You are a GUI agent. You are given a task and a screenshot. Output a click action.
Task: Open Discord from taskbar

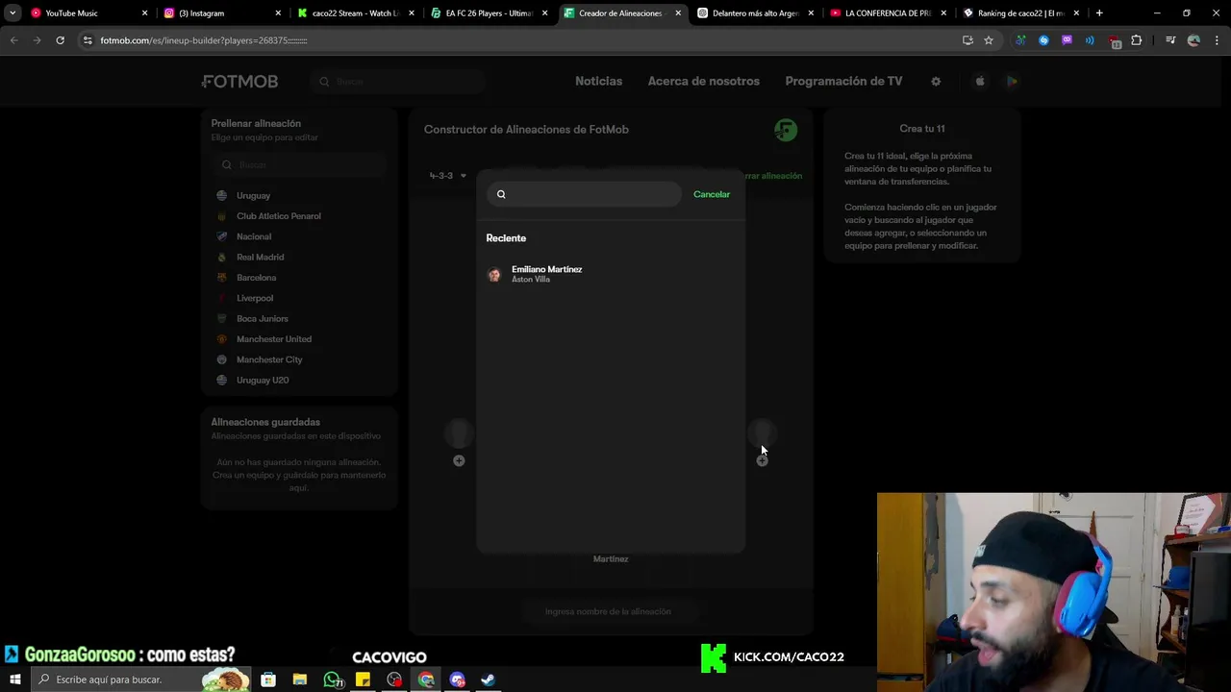click(x=458, y=680)
